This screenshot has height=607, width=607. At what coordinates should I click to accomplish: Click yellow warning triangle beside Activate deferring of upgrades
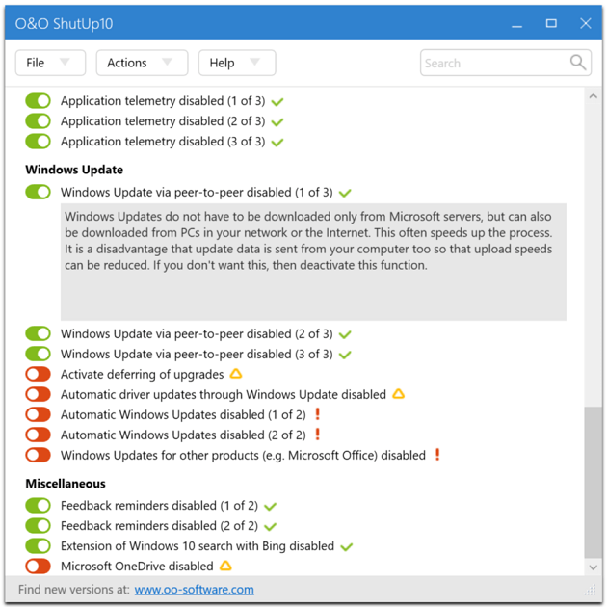point(236,374)
